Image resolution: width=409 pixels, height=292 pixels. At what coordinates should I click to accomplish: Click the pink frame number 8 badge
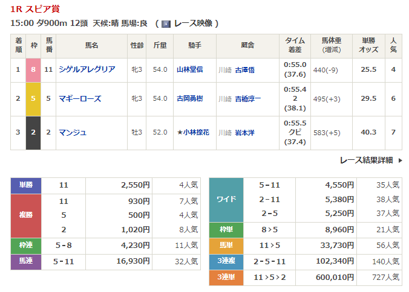coord(33,69)
